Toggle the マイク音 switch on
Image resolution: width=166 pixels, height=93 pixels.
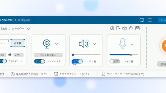click(x=115, y=61)
